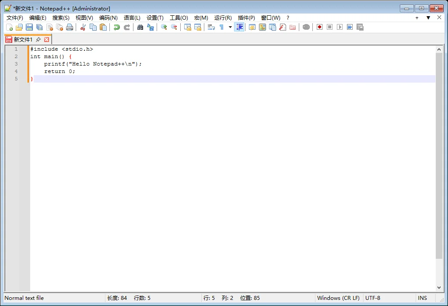448x306 pixels.
Task: Click the Copy toolbar icon
Action: (x=93, y=27)
